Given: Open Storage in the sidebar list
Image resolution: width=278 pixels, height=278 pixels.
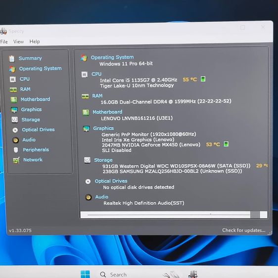Looking at the screenshot, I should coord(31,120).
